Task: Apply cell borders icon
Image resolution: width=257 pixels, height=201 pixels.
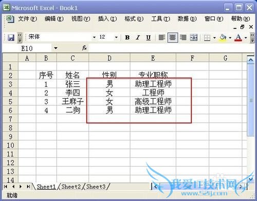Action: coord(207,38)
